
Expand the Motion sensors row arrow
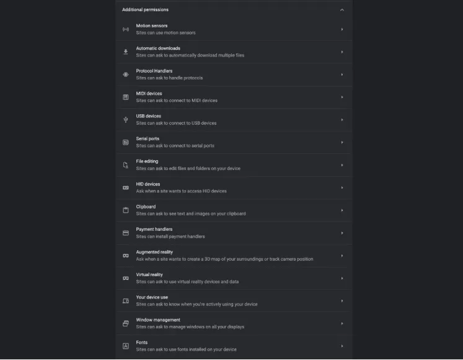(342, 29)
